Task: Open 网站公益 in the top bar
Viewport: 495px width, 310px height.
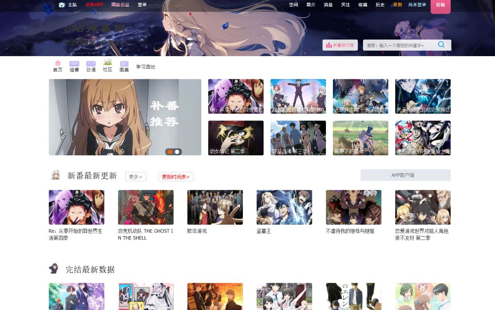Action: point(120,5)
